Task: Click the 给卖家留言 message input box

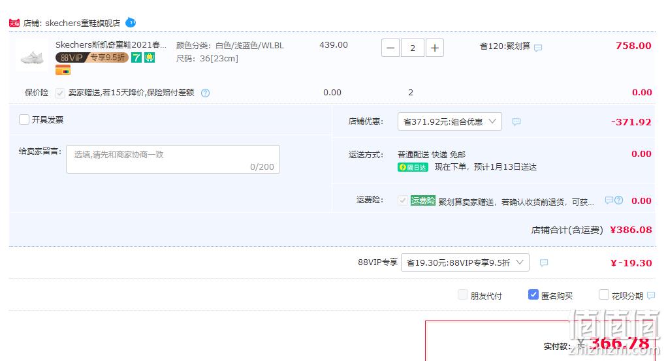Action: (x=173, y=159)
